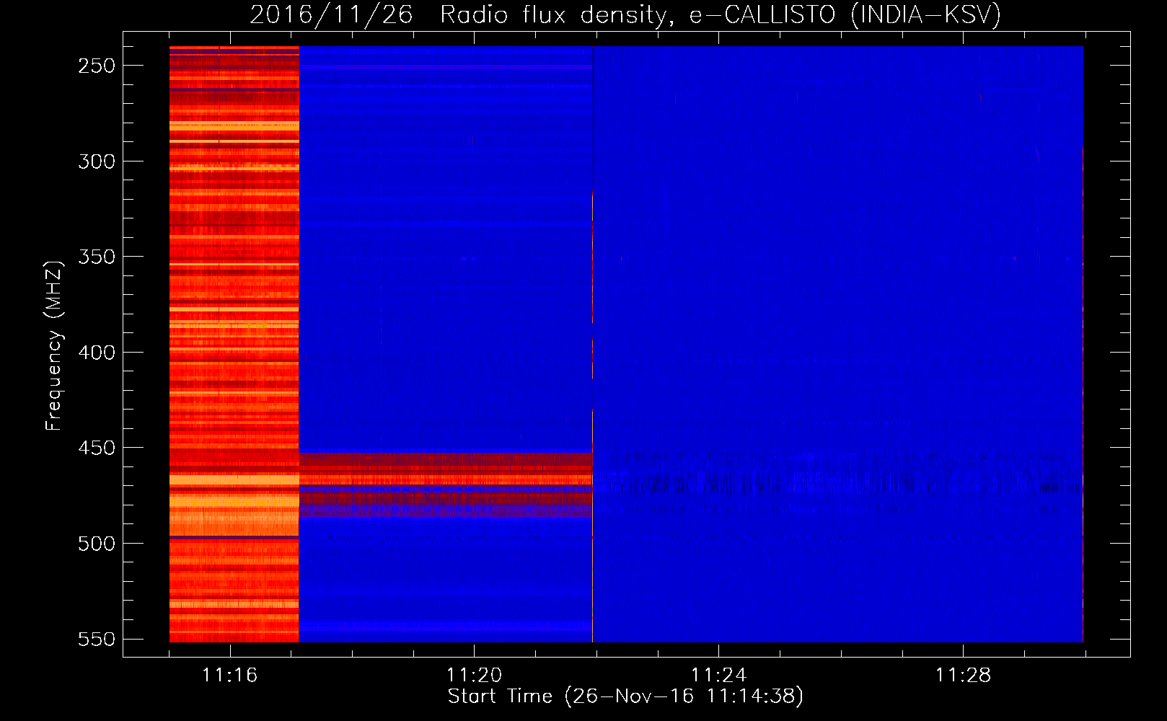The width and height of the screenshot is (1167, 721).
Task: Click the 250 frequency tick label
Action: click(97, 66)
